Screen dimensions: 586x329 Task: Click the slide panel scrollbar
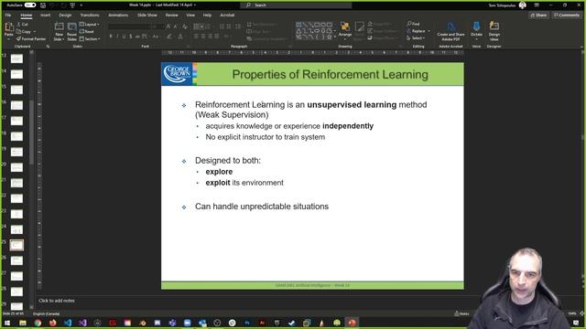click(31, 132)
